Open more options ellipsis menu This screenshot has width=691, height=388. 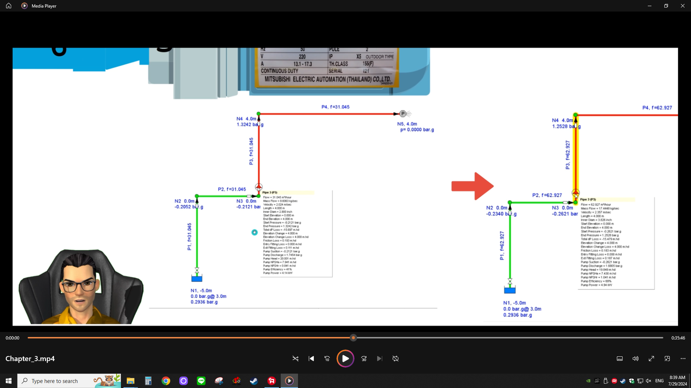tap(683, 359)
